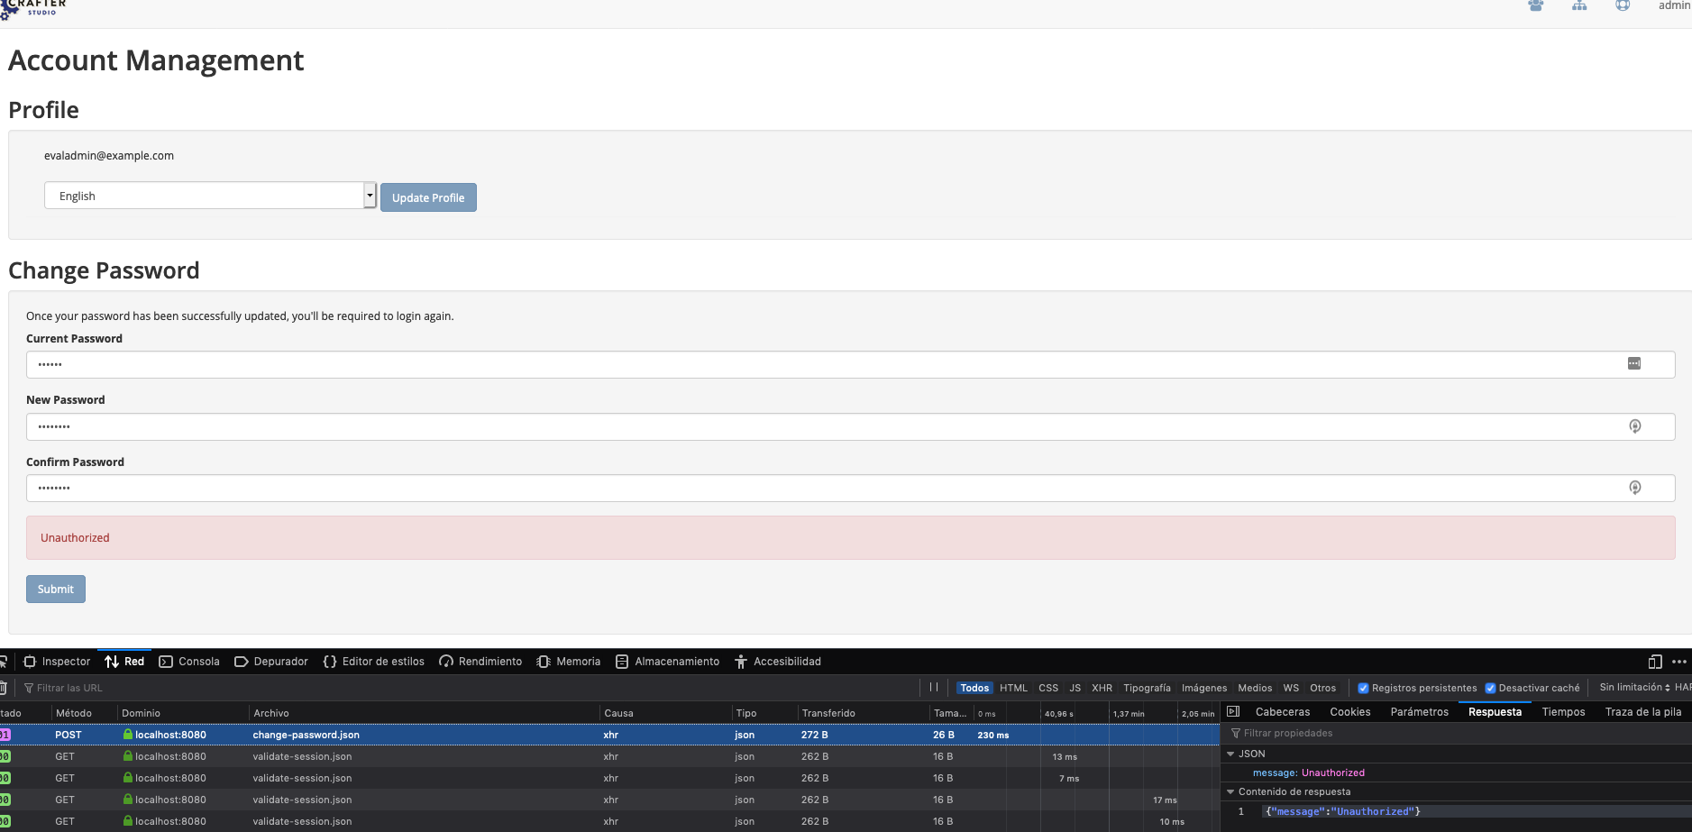The width and height of the screenshot is (1692, 832).
Task: Open the sitemap icon in top bar
Action: [1579, 5]
